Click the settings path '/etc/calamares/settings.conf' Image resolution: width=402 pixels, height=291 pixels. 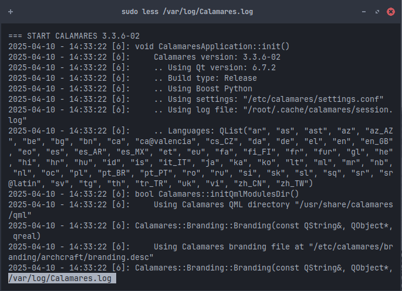point(313,99)
